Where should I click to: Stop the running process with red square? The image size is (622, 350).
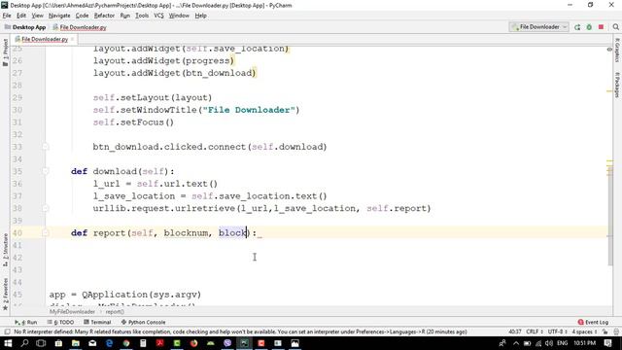pyautogui.click(x=601, y=27)
